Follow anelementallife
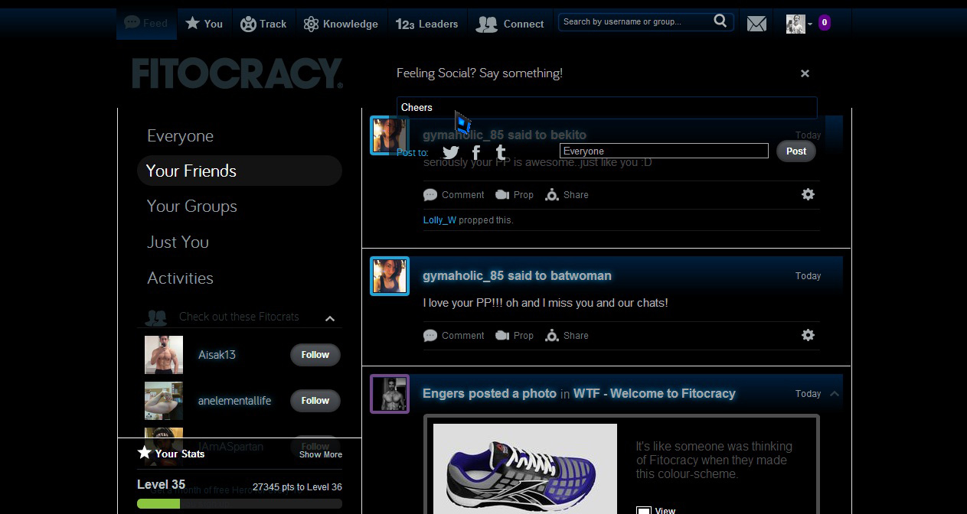The height and width of the screenshot is (514, 967). point(315,401)
